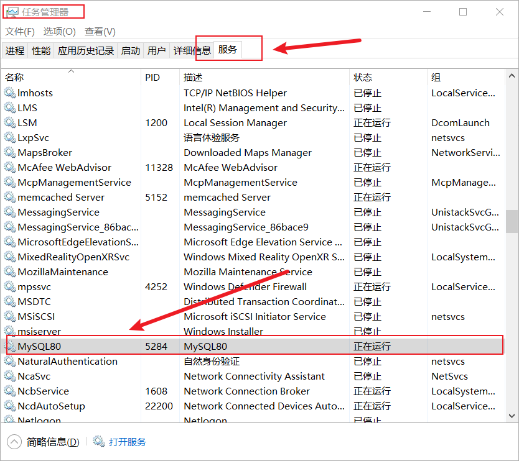Click the gear icon beside MessagingService

[x=10, y=212]
